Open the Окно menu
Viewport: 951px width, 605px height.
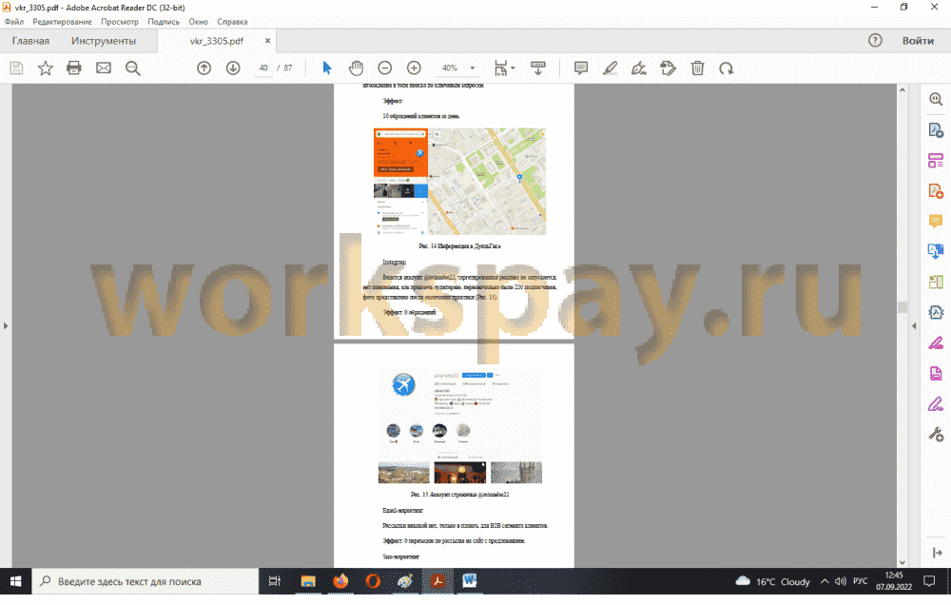coord(199,21)
